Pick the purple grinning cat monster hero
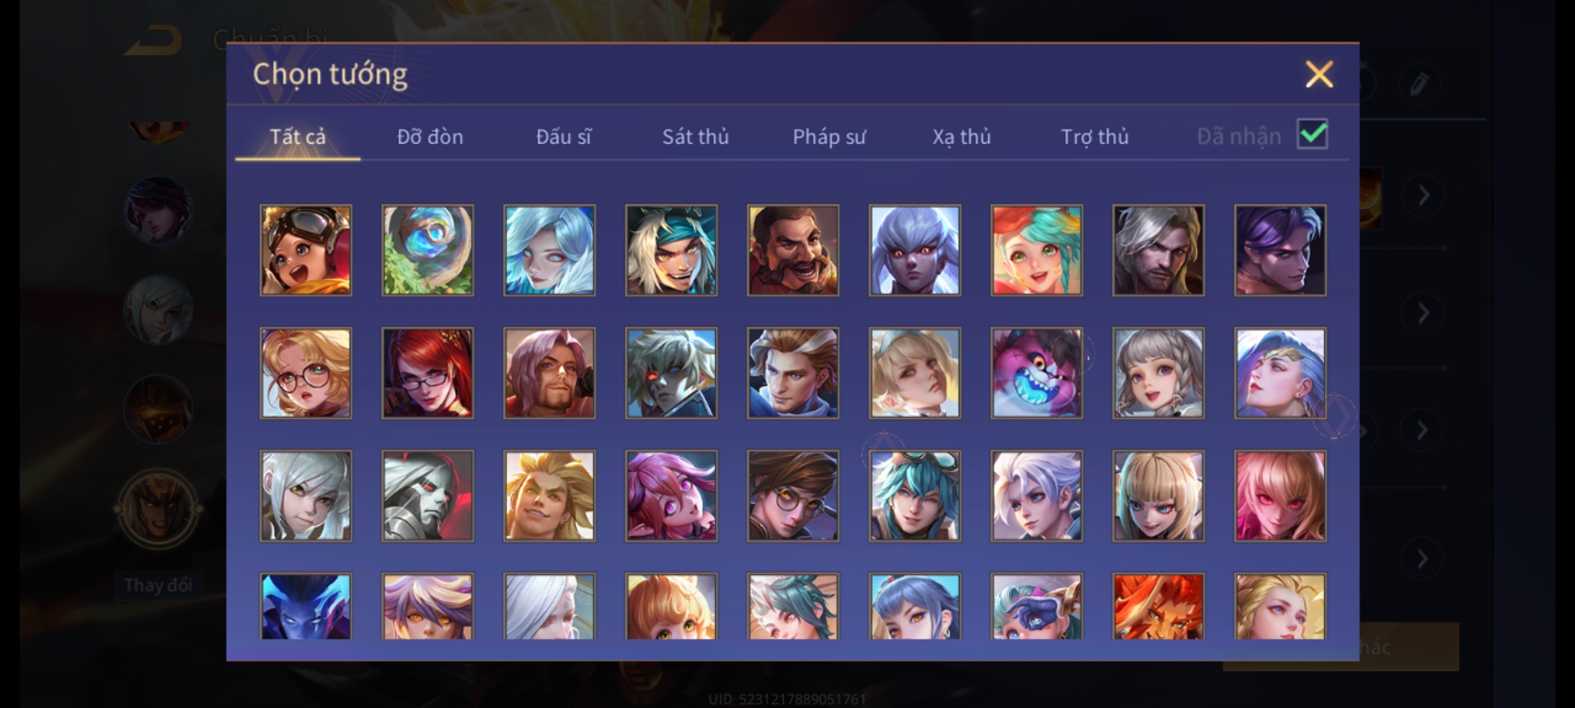Viewport: 1575px width, 708px height. pos(1037,372)
